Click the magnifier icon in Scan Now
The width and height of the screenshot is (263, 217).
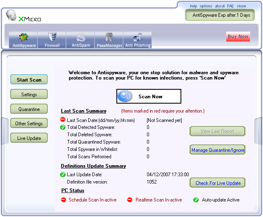[x=125, y=97]
